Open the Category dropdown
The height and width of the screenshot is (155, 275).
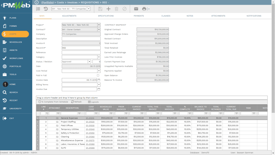pyautogui.click(x=99, y=57)
